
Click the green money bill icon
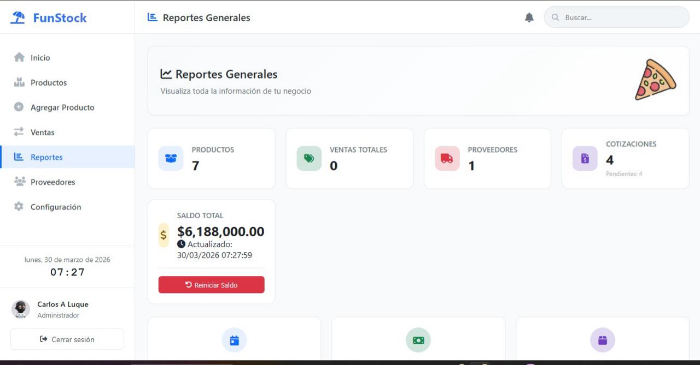[x=418, y=340]
